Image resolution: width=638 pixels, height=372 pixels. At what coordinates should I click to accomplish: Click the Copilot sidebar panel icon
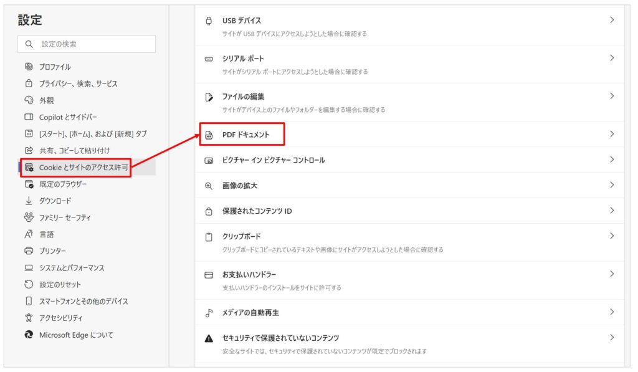point(29,117)
